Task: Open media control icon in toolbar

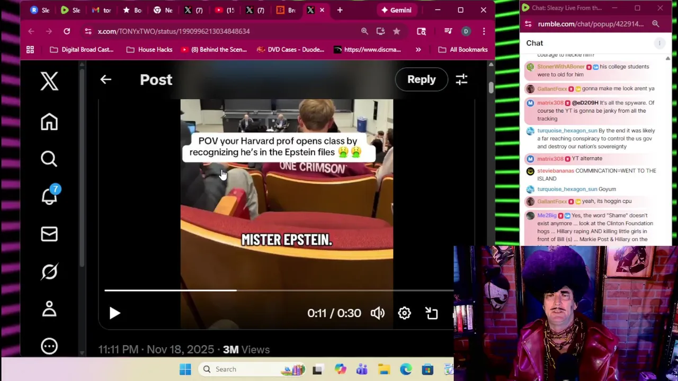Action: [x=448, y=31]
